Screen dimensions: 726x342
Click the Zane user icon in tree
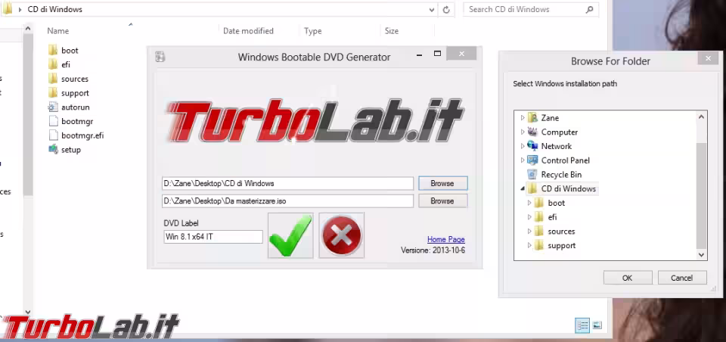pyautogui.click(x=533, y=118)
